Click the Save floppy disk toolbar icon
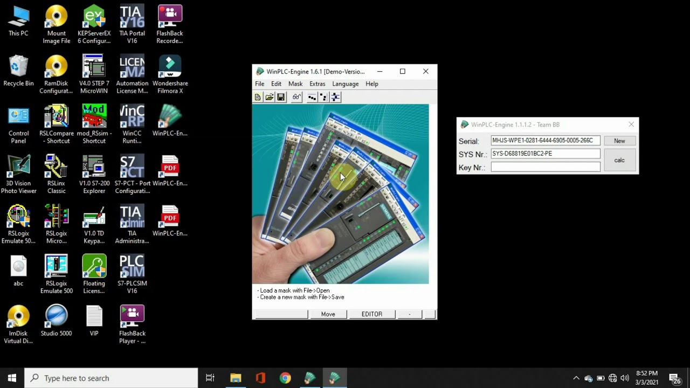 (280, 97)
